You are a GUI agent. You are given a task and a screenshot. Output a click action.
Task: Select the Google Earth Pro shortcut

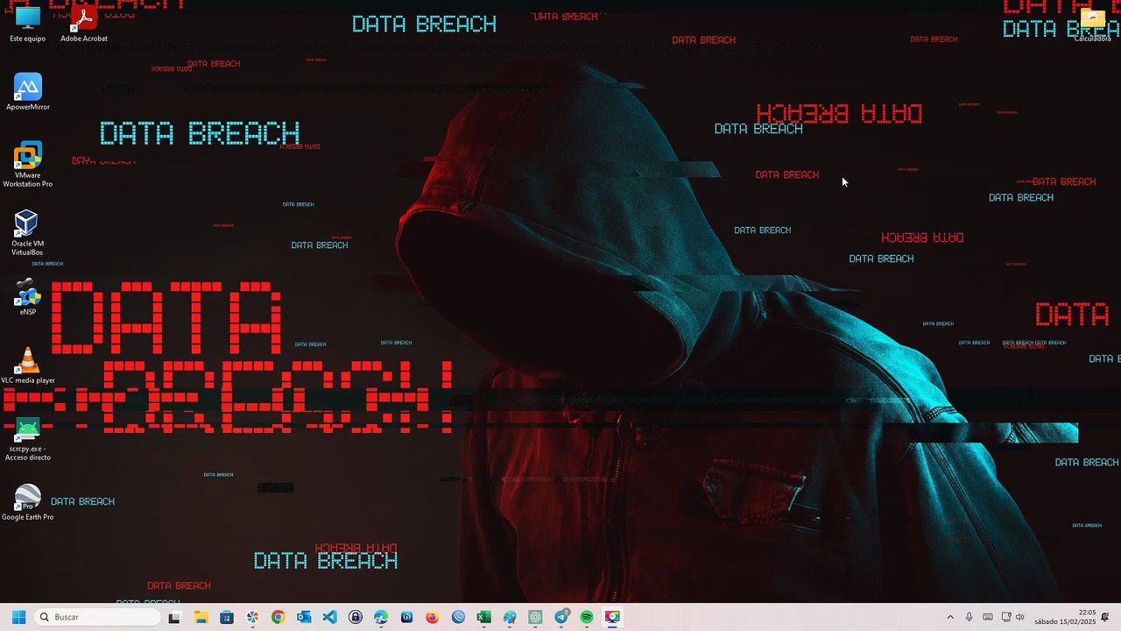pyautogui.click(x=27, y=502)
